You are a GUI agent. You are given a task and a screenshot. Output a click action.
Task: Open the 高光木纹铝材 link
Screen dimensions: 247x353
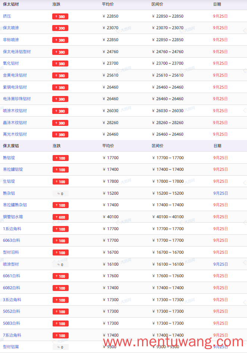pyautogui.click(x=15, y=134)
